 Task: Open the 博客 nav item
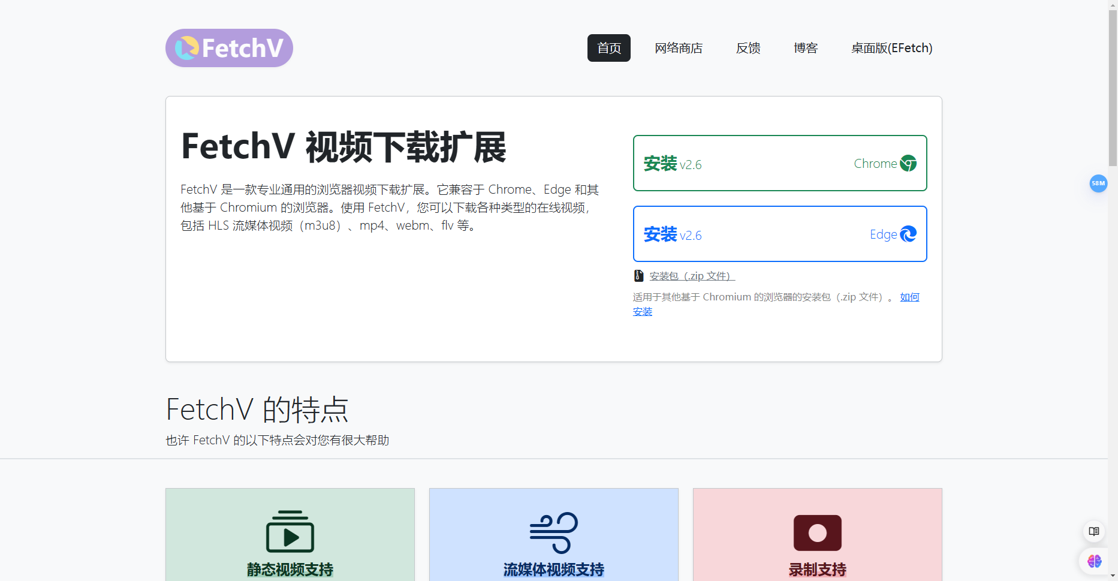tap(806, 48)
